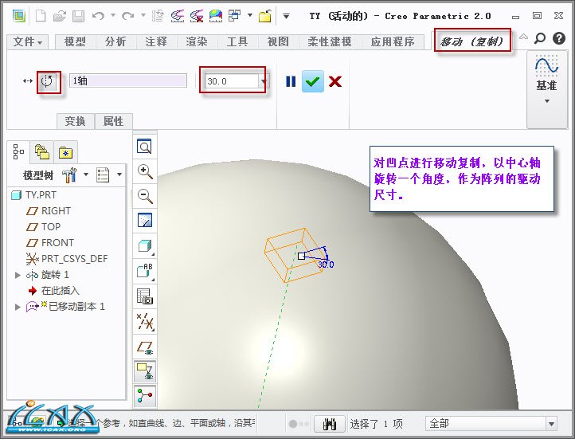Viewport: 575px width, 439px height.
Task: Open the binoculars find tool
Action: point(330,424)
